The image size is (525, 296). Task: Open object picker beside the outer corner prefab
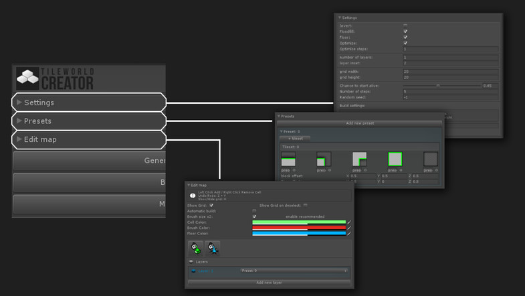pyautogui.click(x=330, y=170)
